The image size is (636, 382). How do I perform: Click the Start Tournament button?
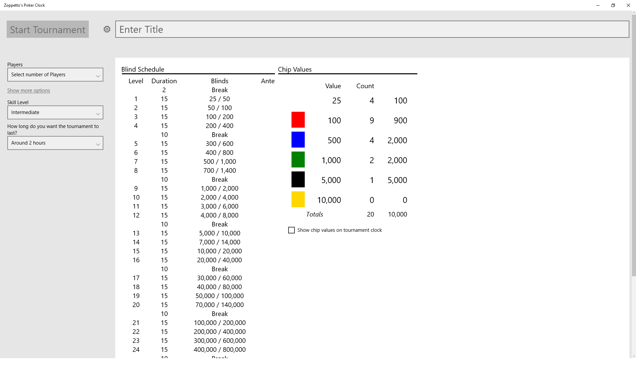pyautogui.click(x=48, y=29)
